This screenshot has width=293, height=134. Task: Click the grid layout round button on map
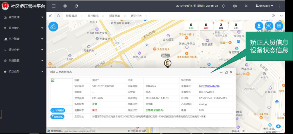coord(279,26)
